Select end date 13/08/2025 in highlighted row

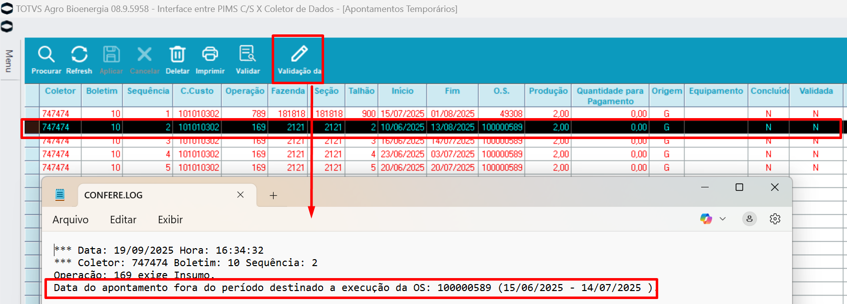(452, 127)
